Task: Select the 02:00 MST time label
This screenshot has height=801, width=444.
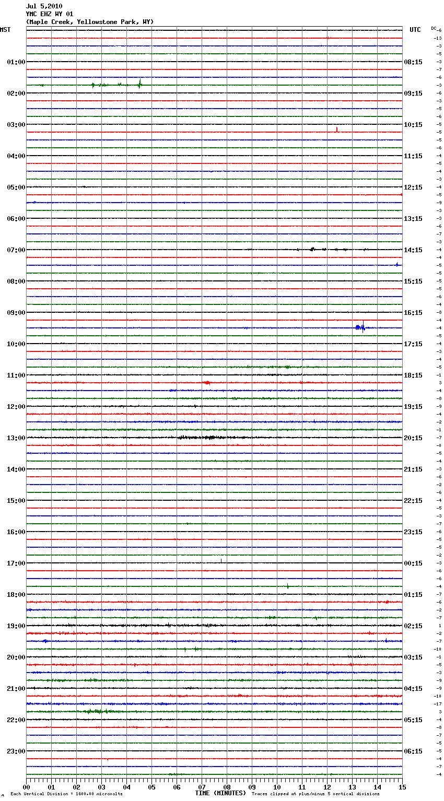Action: point(16,93)
